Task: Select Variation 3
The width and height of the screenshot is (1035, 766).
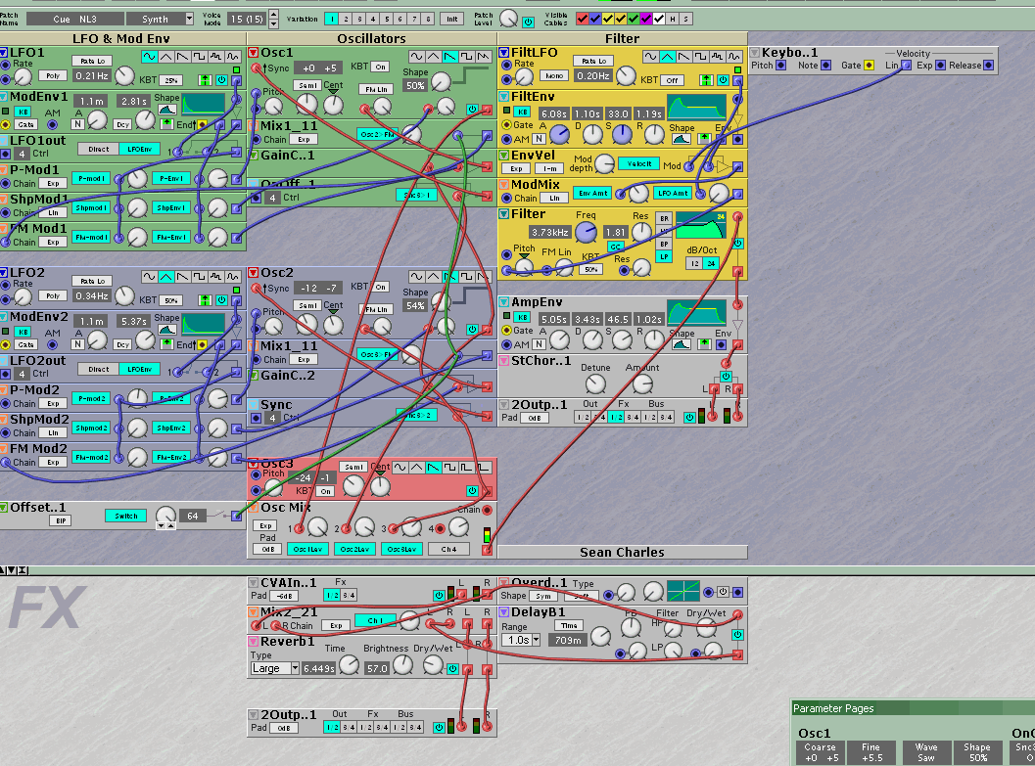Action: tap(360, 19)
